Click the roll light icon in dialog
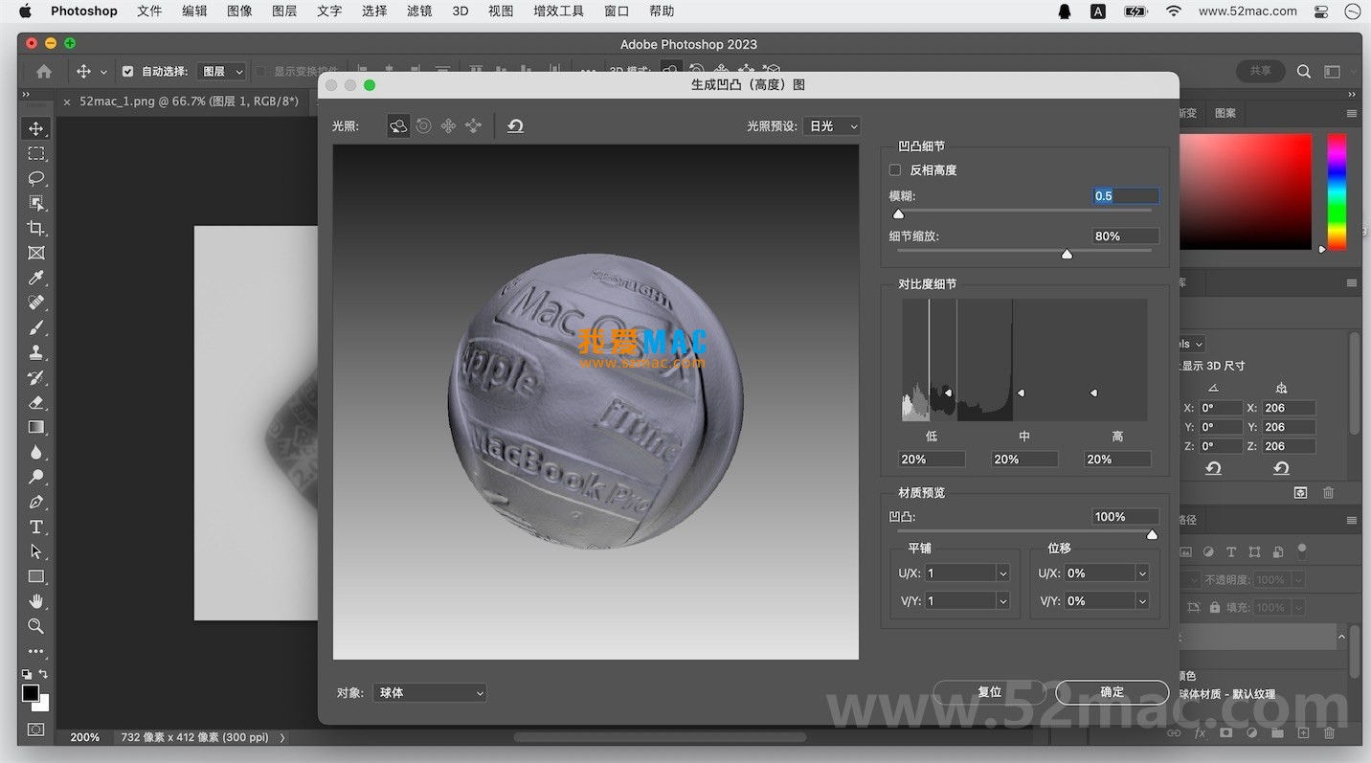Viewport: 1371px width, 763px height. pyautogui.click(x=423, y=125)
